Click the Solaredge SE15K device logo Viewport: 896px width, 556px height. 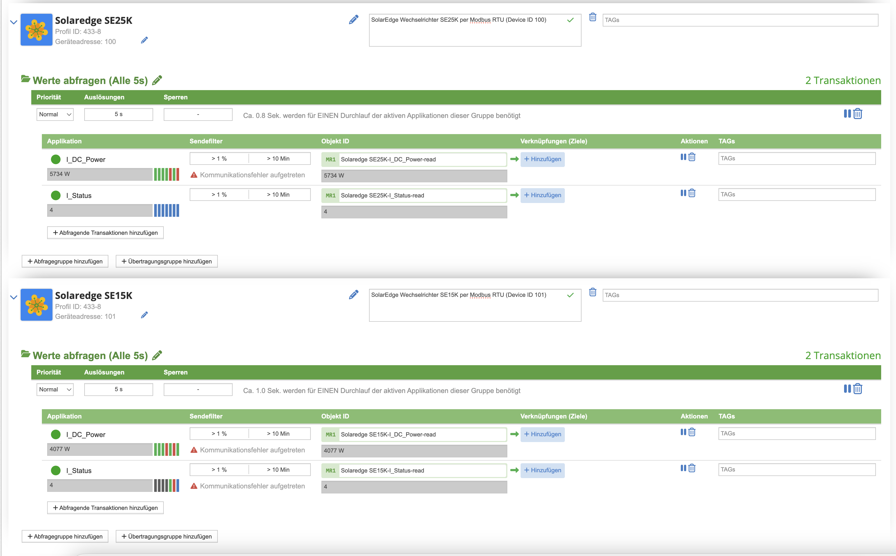36,305
